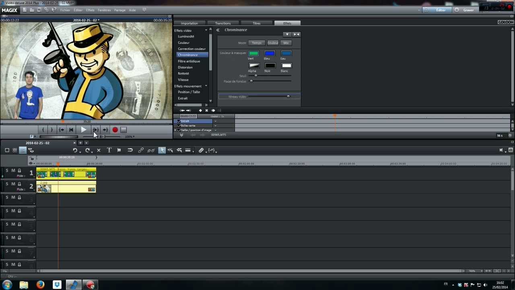Jump back to the range start
The width and height of the screenshot is (515, 290).
tap(62, 130)
